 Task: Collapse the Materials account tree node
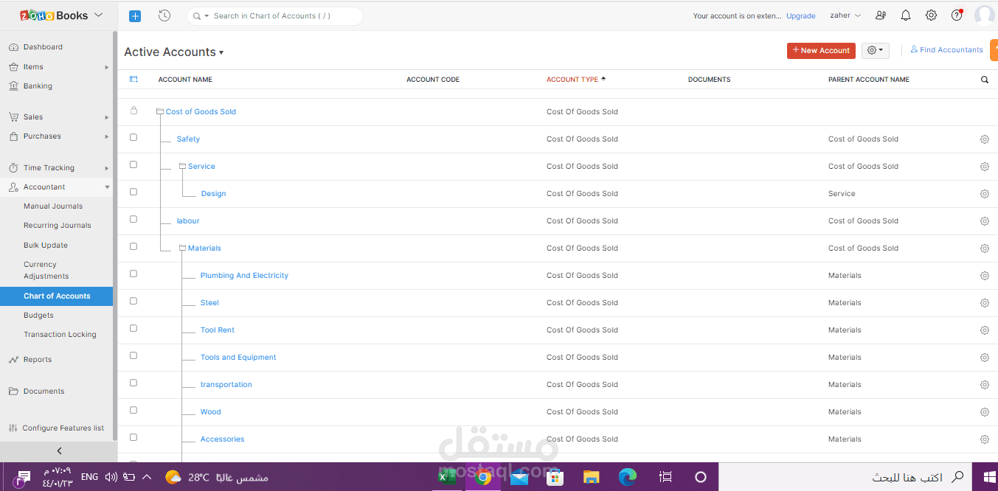tap(182, 248)
